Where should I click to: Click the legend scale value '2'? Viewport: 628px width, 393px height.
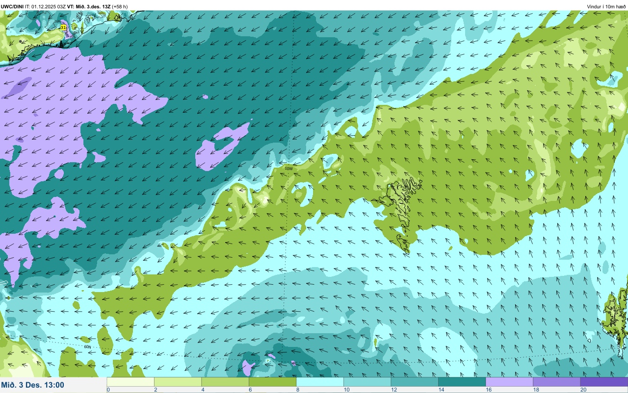coord(155,390)
